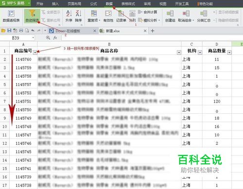Click the magnifier icon beside fx
Image resolution: width=243 pixels, height=189 pixels.
coord(48,38)
